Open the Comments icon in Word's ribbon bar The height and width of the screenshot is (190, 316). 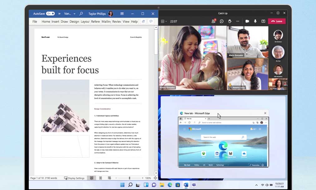pos(151,21)
